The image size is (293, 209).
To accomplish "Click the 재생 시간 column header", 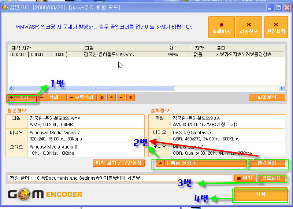I will [45, 48].
